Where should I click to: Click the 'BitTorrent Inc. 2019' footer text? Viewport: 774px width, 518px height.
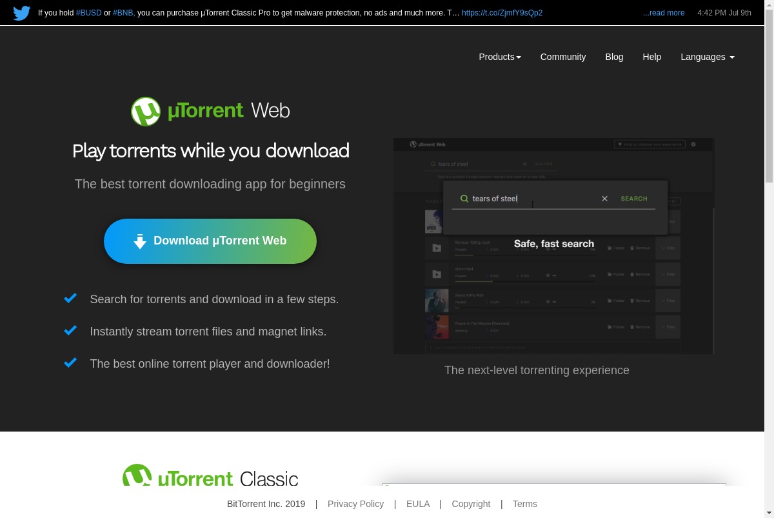266,504
